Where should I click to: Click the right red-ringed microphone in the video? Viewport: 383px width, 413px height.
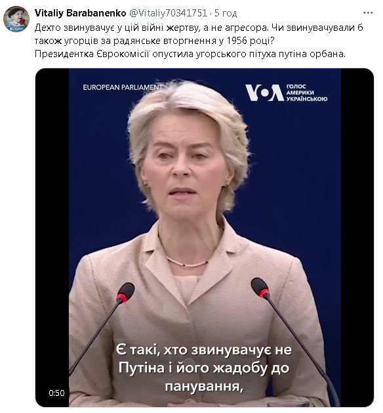tap(260, 288)
